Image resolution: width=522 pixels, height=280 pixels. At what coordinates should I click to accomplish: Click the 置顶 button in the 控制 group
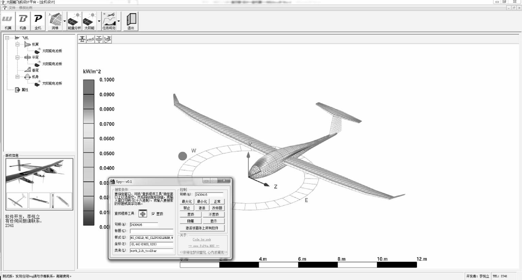191,214
